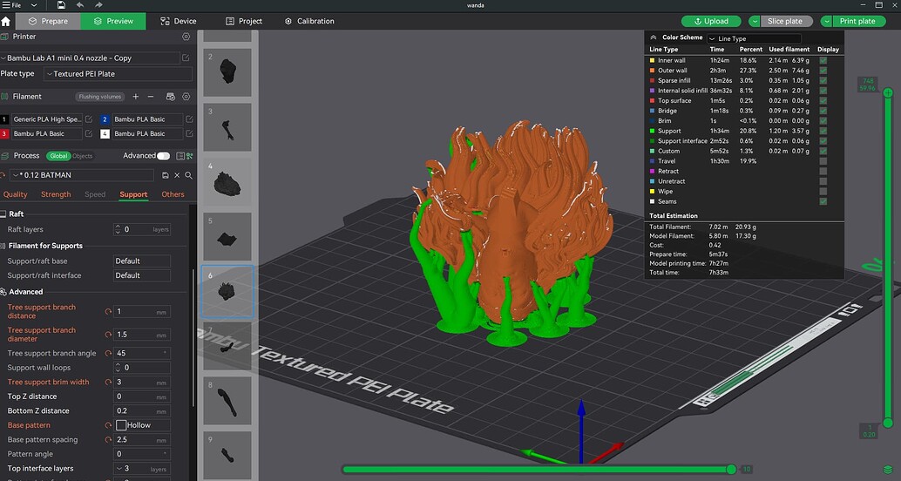Click the Upload button
This screenshot has height=481, width=901.
coord(711,21)
